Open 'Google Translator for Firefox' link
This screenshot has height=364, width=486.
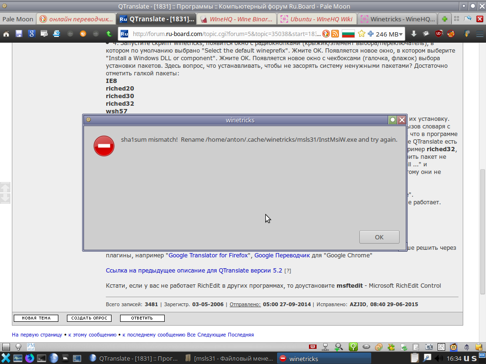pyautogui.click(x=208, y=255)
